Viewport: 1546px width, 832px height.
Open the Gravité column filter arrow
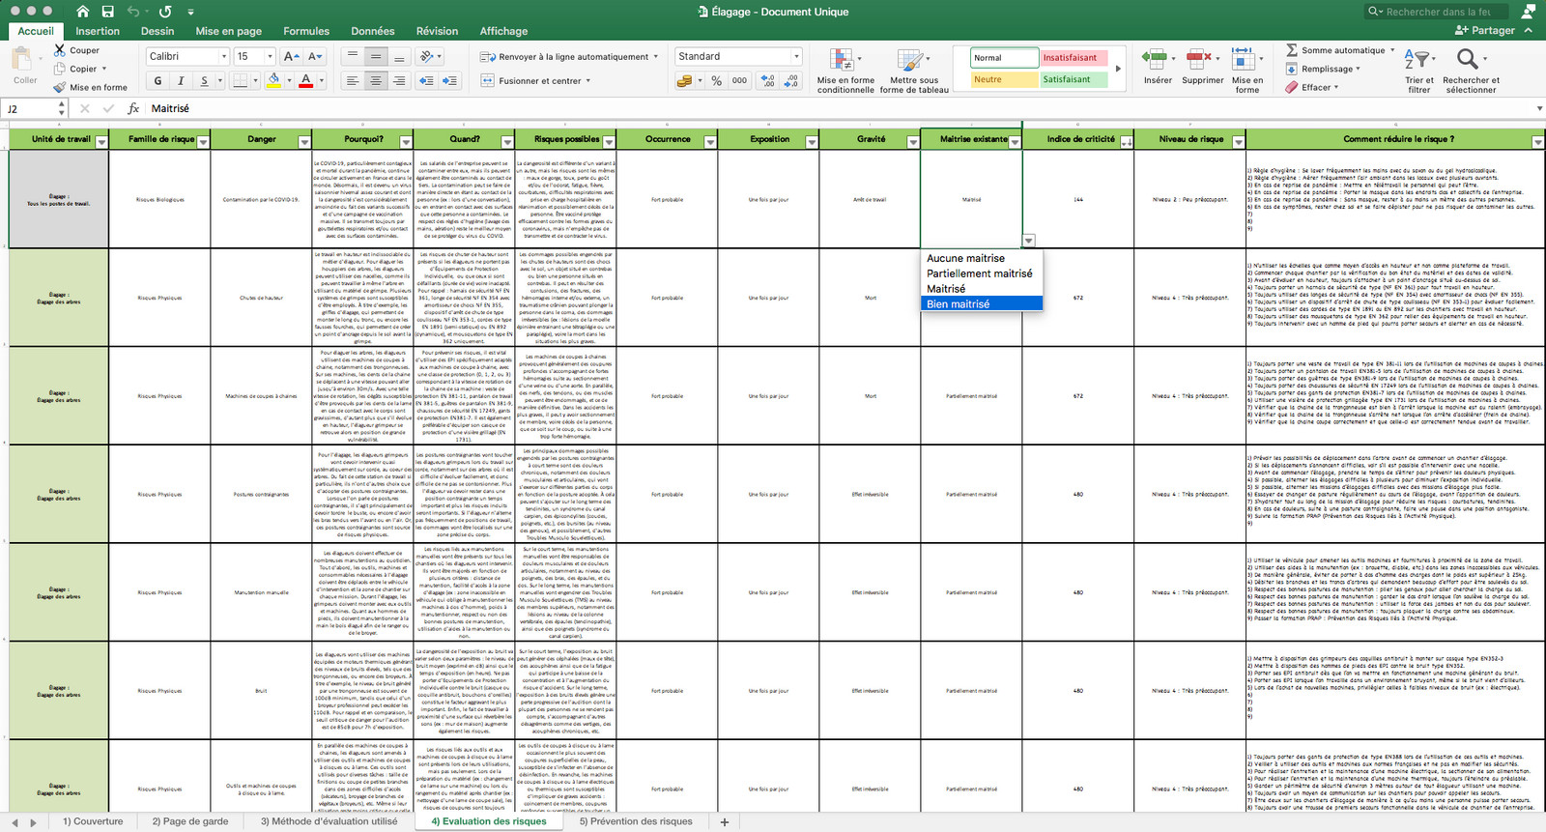[913, 142]
